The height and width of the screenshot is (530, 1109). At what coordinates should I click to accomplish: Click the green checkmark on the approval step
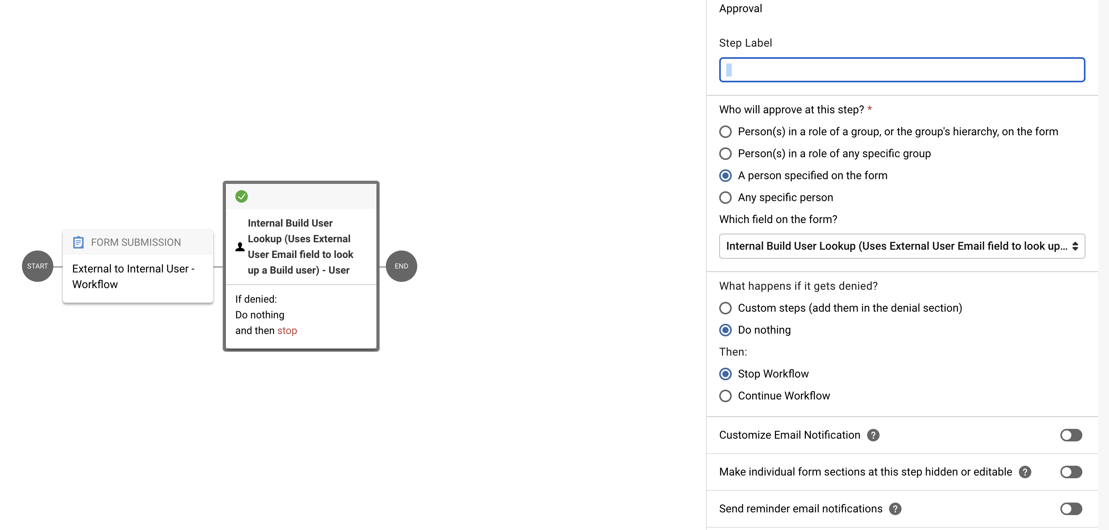pyautogui.click(x=242, y=197)
